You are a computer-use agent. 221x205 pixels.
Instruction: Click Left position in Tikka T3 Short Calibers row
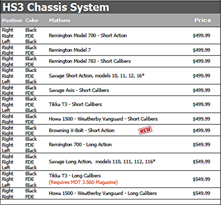[x=6, y=110]
